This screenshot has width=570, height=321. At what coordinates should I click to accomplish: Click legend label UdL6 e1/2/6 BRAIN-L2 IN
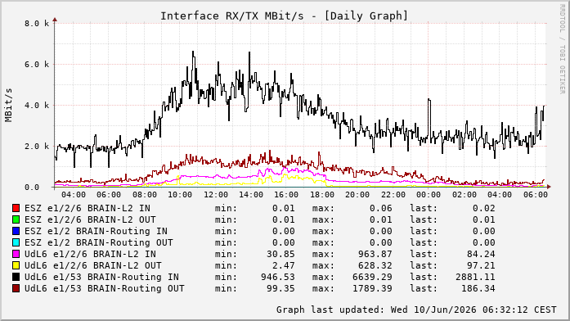click(90, 254)
